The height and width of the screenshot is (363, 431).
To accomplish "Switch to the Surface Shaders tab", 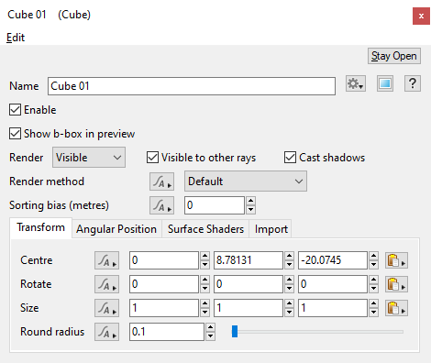I will 205,229.
